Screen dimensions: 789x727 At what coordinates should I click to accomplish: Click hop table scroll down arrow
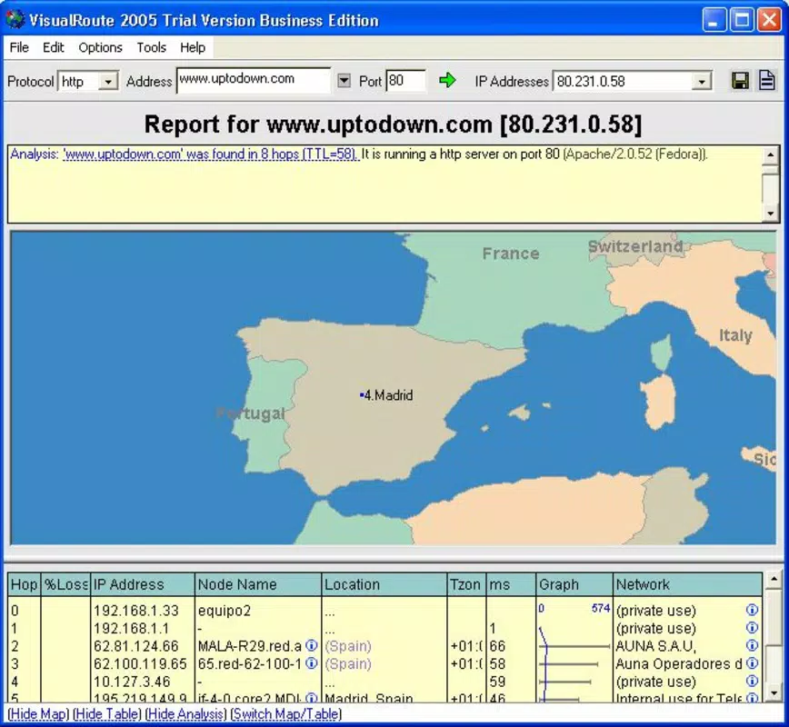pyautogui.click(x=774, y=693)
